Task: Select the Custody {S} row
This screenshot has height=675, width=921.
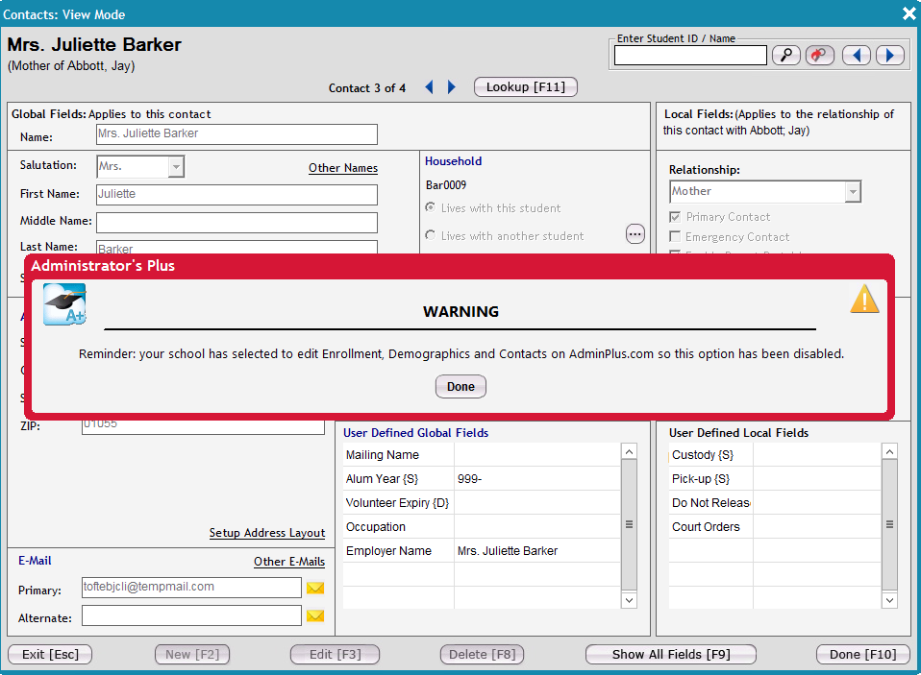Action: pos(774,454)
